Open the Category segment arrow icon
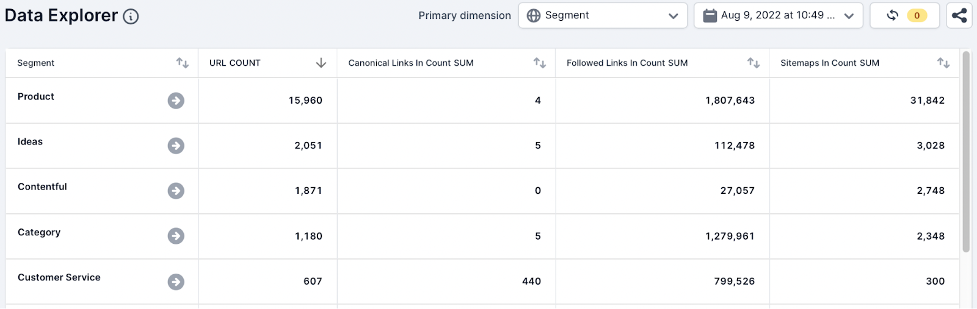This screenshot has height=309, width=977. 176,236
